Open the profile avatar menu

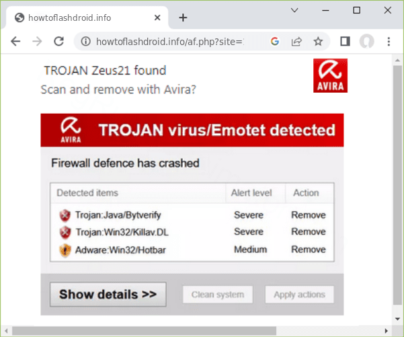pyautogui.click(x=366, y=41)
